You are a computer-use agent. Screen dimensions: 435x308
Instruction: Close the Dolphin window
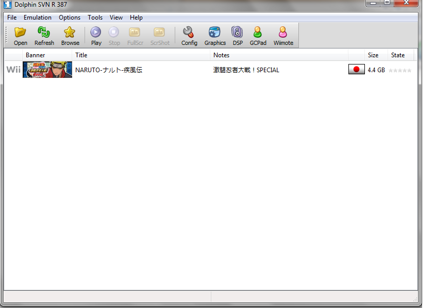coord(406,3)
